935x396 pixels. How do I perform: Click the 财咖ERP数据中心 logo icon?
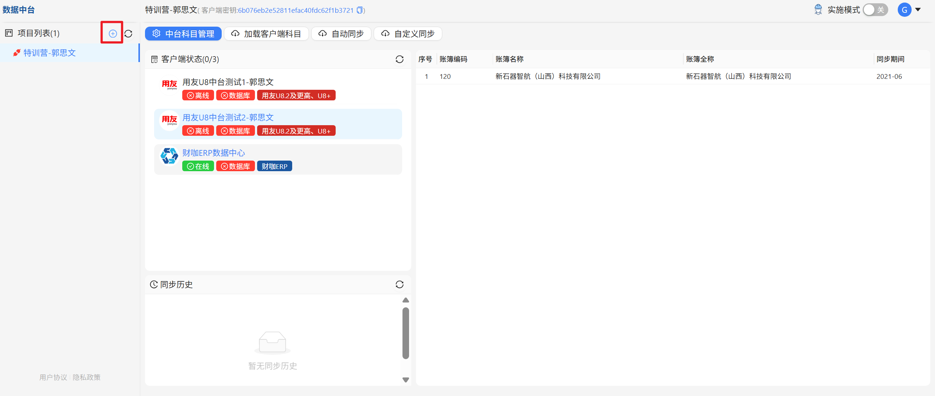pyautogui.click(x=169, y=156)
